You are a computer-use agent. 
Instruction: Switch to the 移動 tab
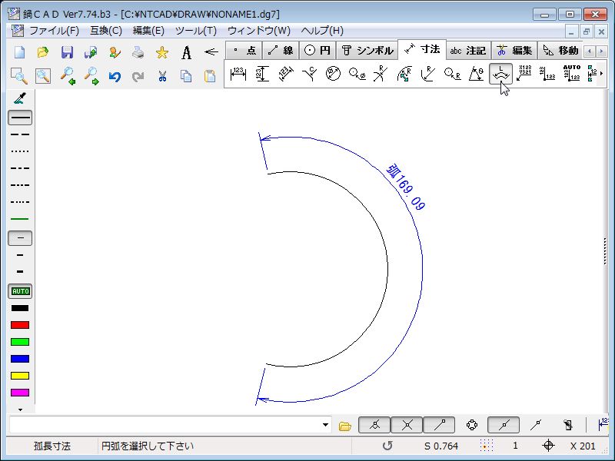click(x=560, y=50)
